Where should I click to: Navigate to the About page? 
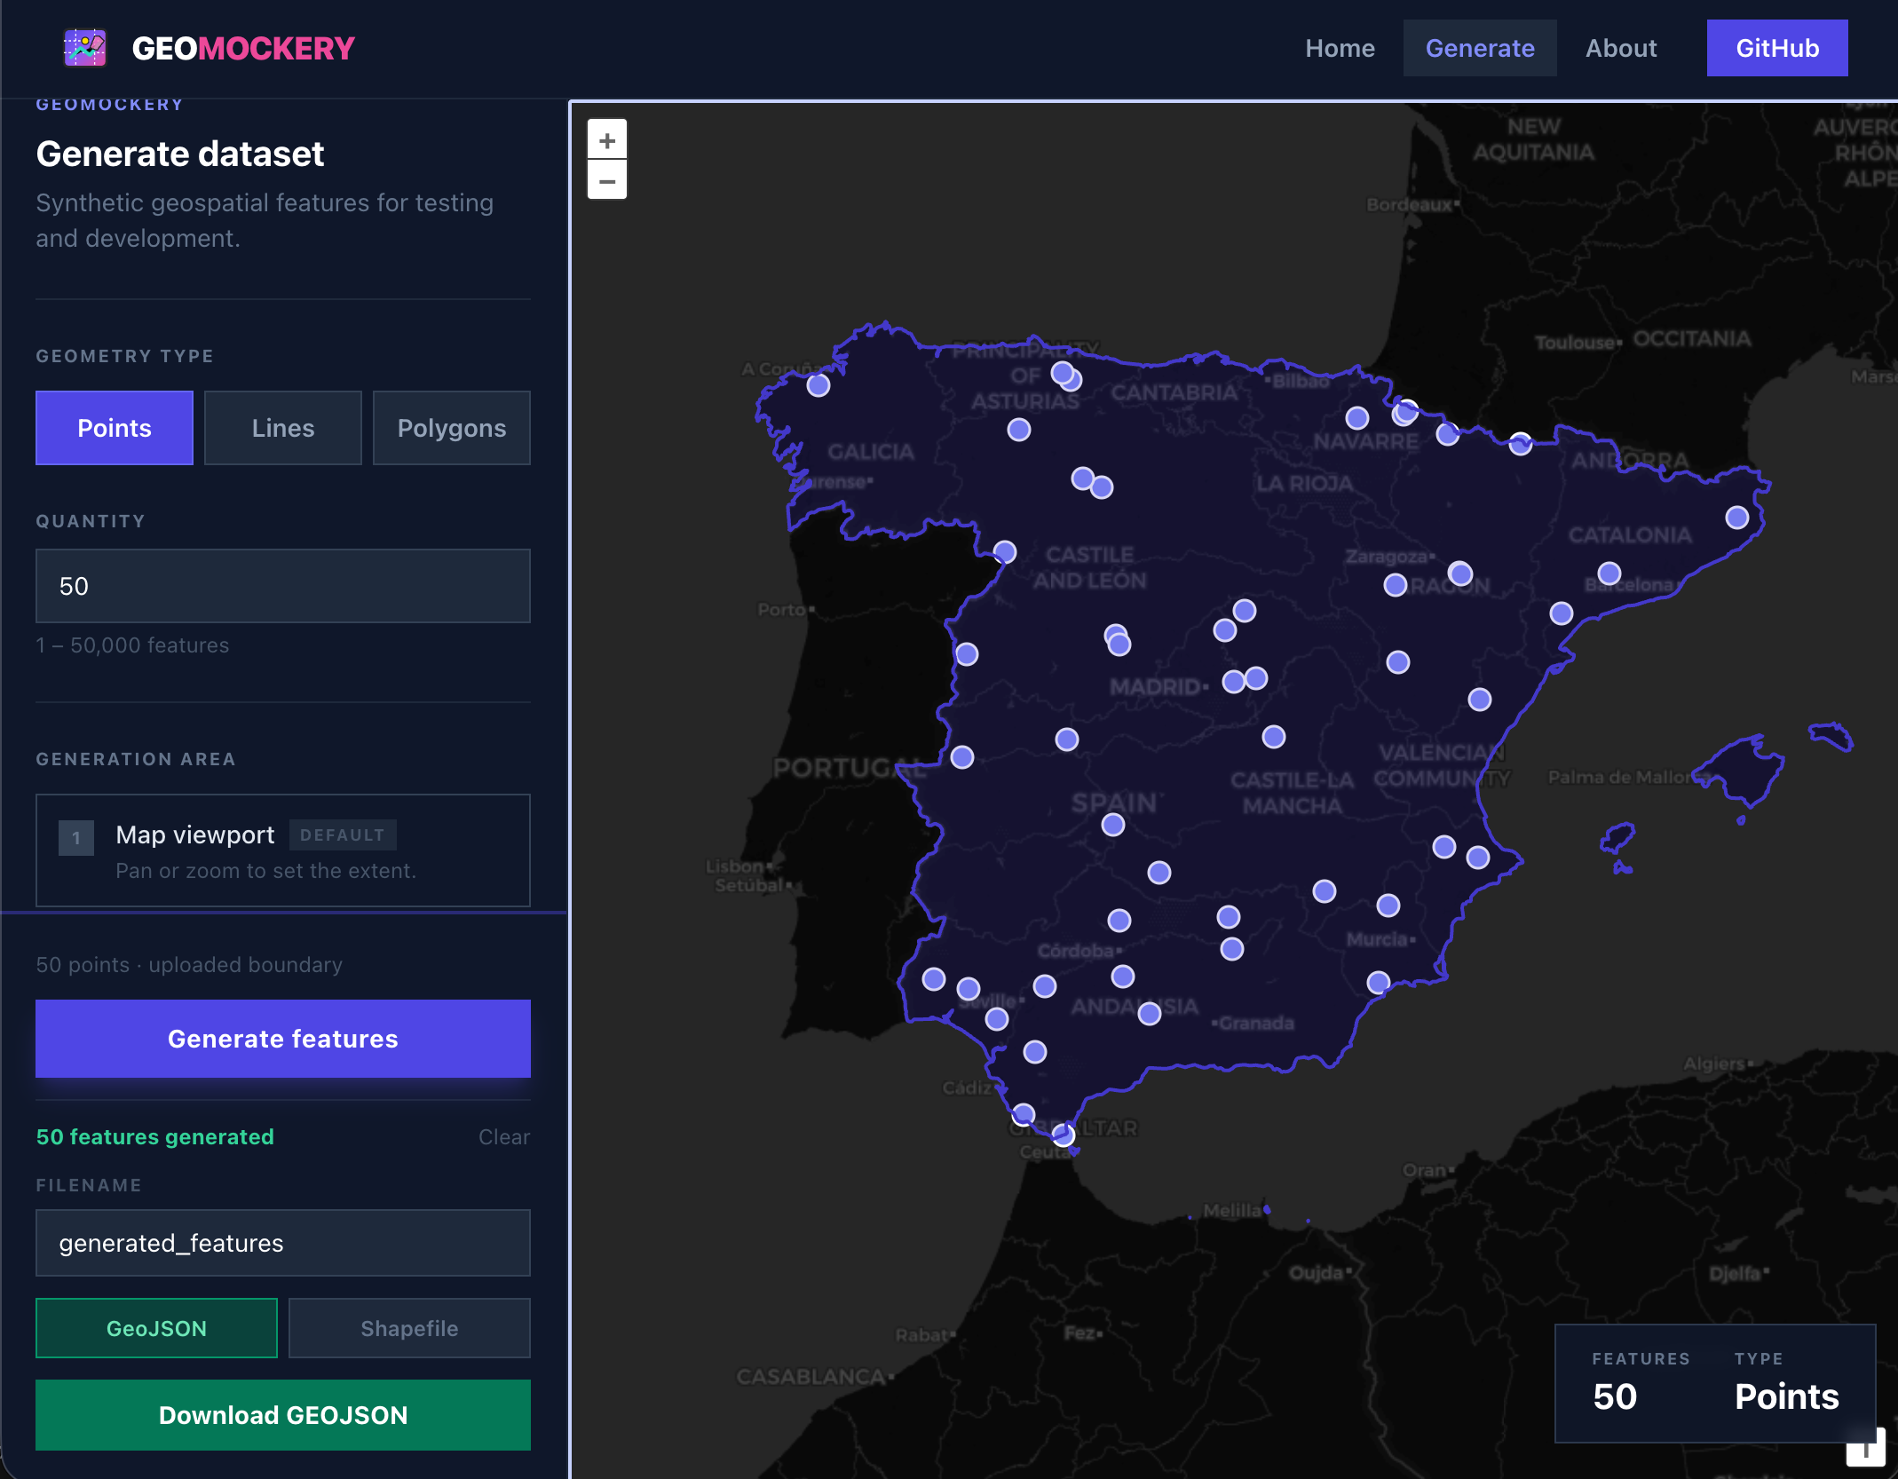click(1621, 48)
